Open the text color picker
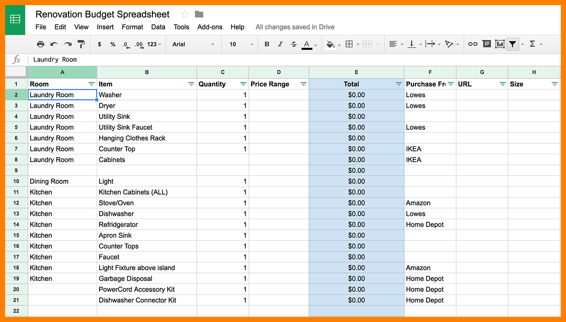 pos(307,44)
